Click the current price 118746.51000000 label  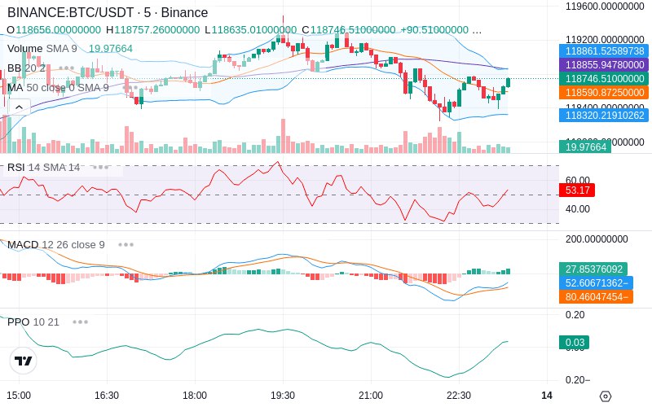[x=604, y=78]
